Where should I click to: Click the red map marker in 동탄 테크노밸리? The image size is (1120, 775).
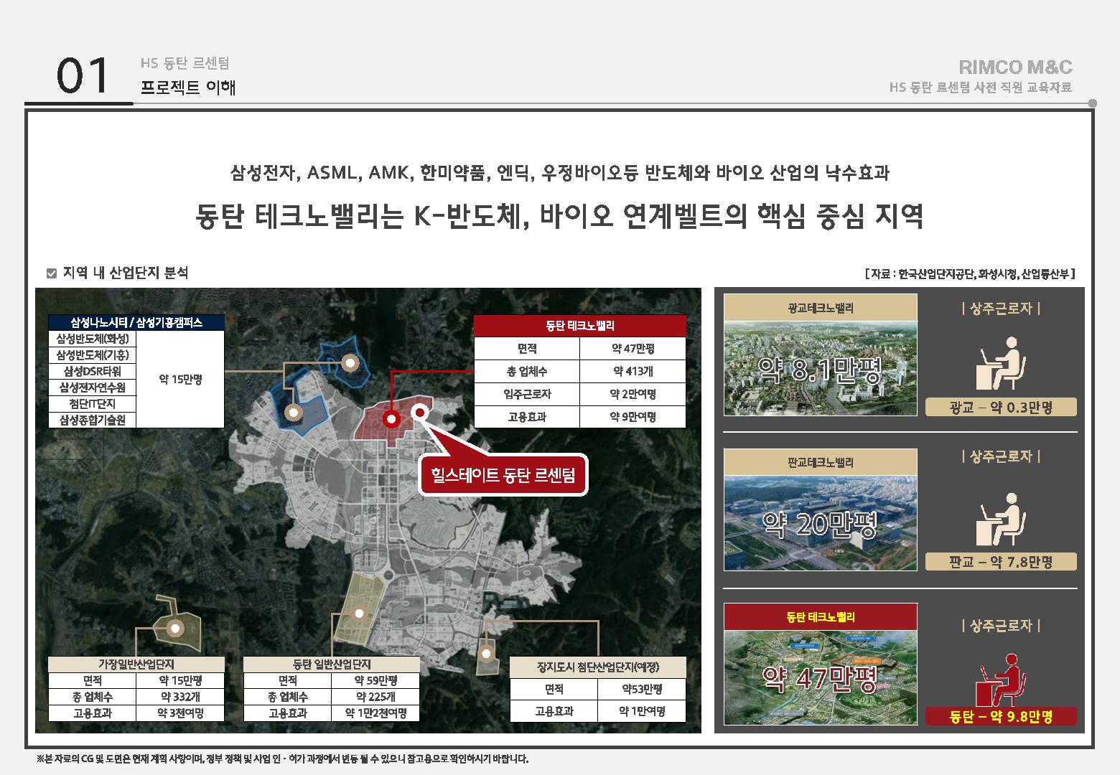pos(391,419)
